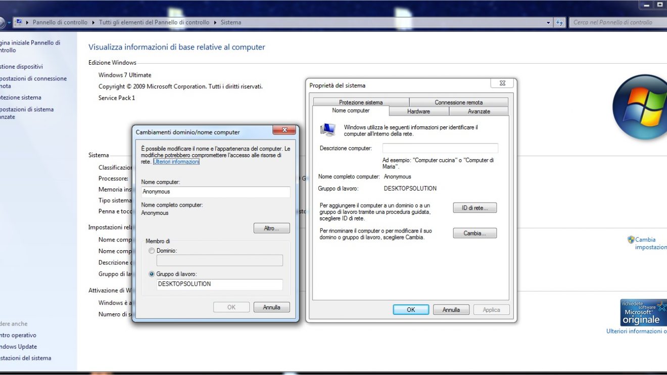Viewport: 667px width, 375px height.
Task: Click the Sistema breadcrumb segment
Action: (231, 22)
